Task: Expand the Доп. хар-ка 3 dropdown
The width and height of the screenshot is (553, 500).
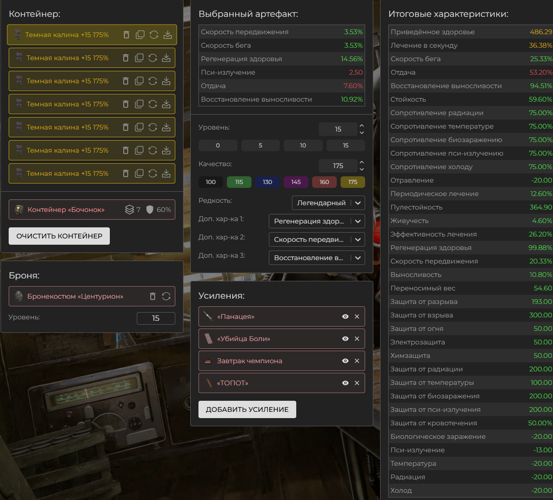Action: (316, 258)
